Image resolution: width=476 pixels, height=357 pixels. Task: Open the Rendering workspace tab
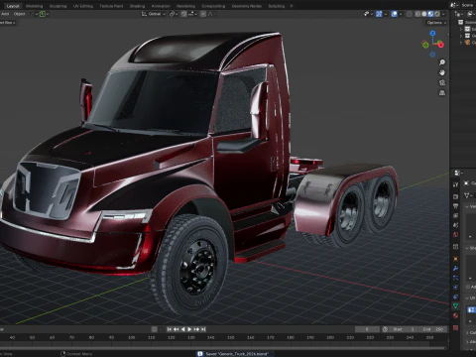tap(185, 6)
